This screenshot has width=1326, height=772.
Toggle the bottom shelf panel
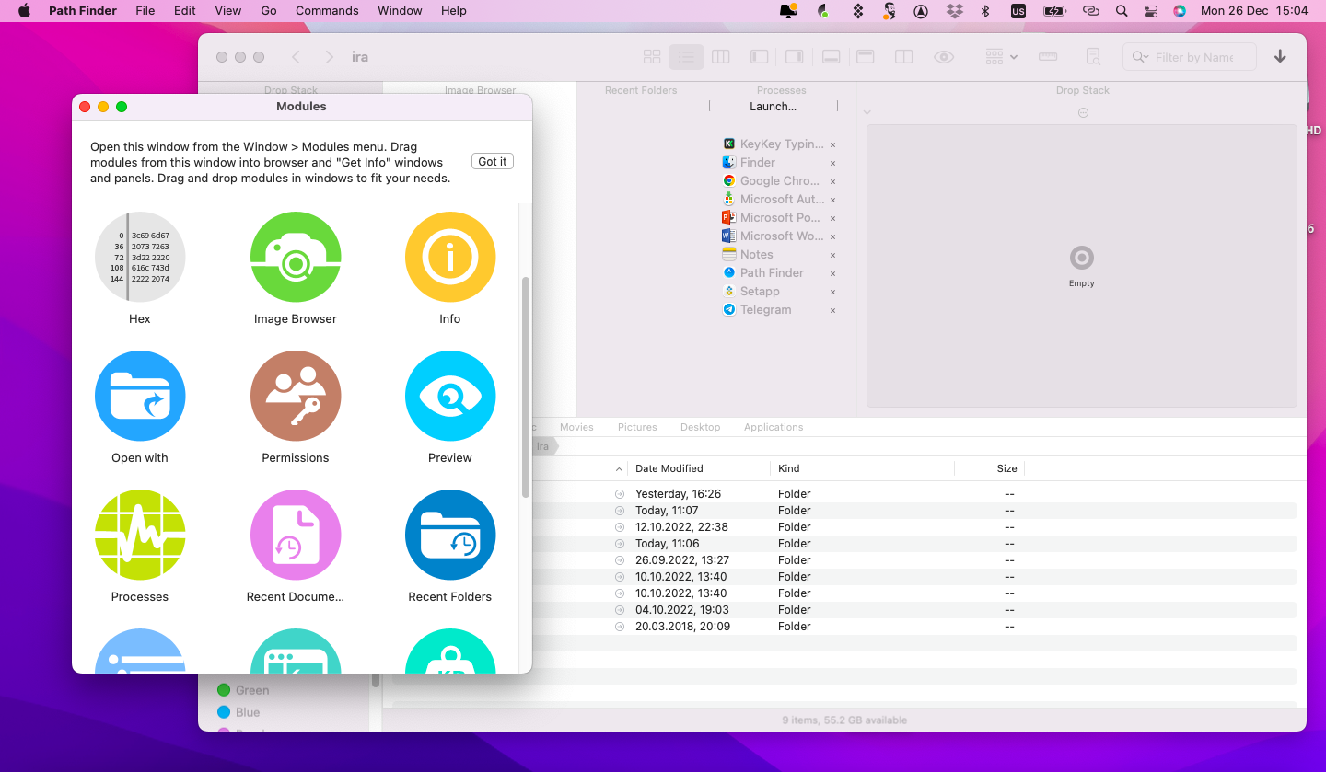[831, 57]
